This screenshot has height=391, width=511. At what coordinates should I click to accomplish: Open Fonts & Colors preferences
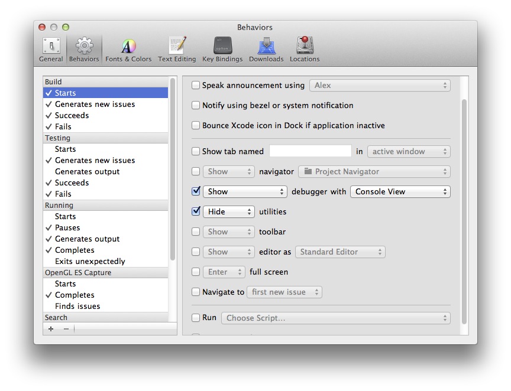(128, 50)
